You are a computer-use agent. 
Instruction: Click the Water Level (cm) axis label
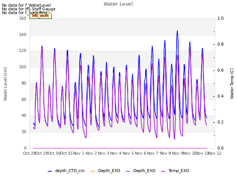pyautogui.click(x=5, y=84)
